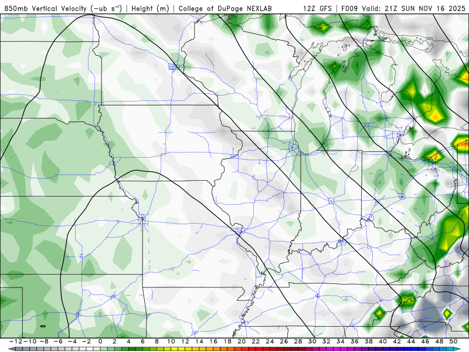Click the '34' value on the color scale
469x352 pixels.
click(x=341, y=341)
